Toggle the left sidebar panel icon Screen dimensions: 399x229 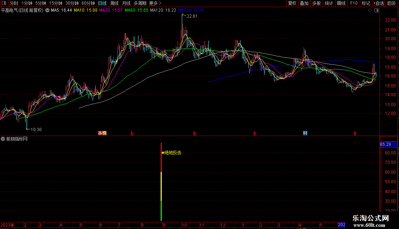tap(4, 3)
